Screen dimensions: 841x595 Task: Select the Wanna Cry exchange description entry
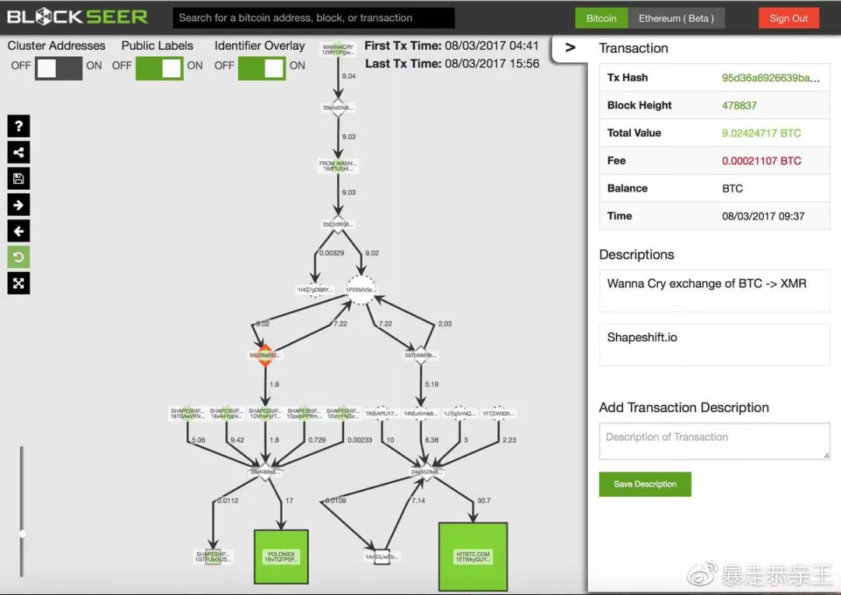[714, 290]
